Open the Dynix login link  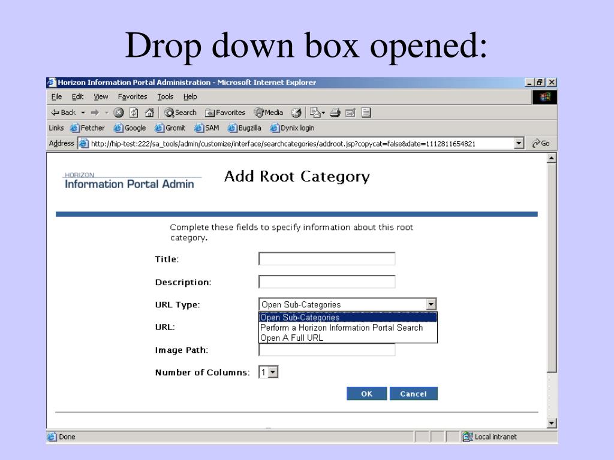[x=292, y=128]
